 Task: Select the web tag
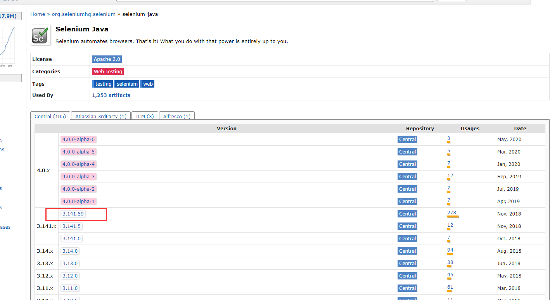point(148,84)
